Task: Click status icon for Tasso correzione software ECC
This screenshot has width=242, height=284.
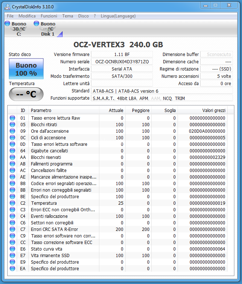Action: (12, 242)
